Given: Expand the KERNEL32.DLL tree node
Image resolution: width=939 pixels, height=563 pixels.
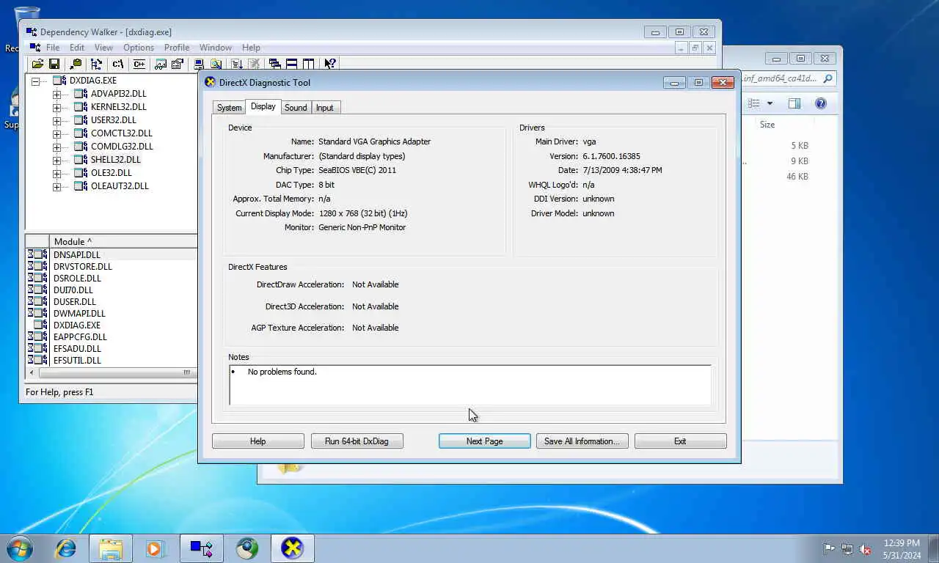Looking at the screenshot, I should [56, 107].
